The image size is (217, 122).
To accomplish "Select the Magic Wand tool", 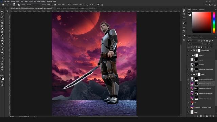I will pyautogui.click(x=2, y=20).
